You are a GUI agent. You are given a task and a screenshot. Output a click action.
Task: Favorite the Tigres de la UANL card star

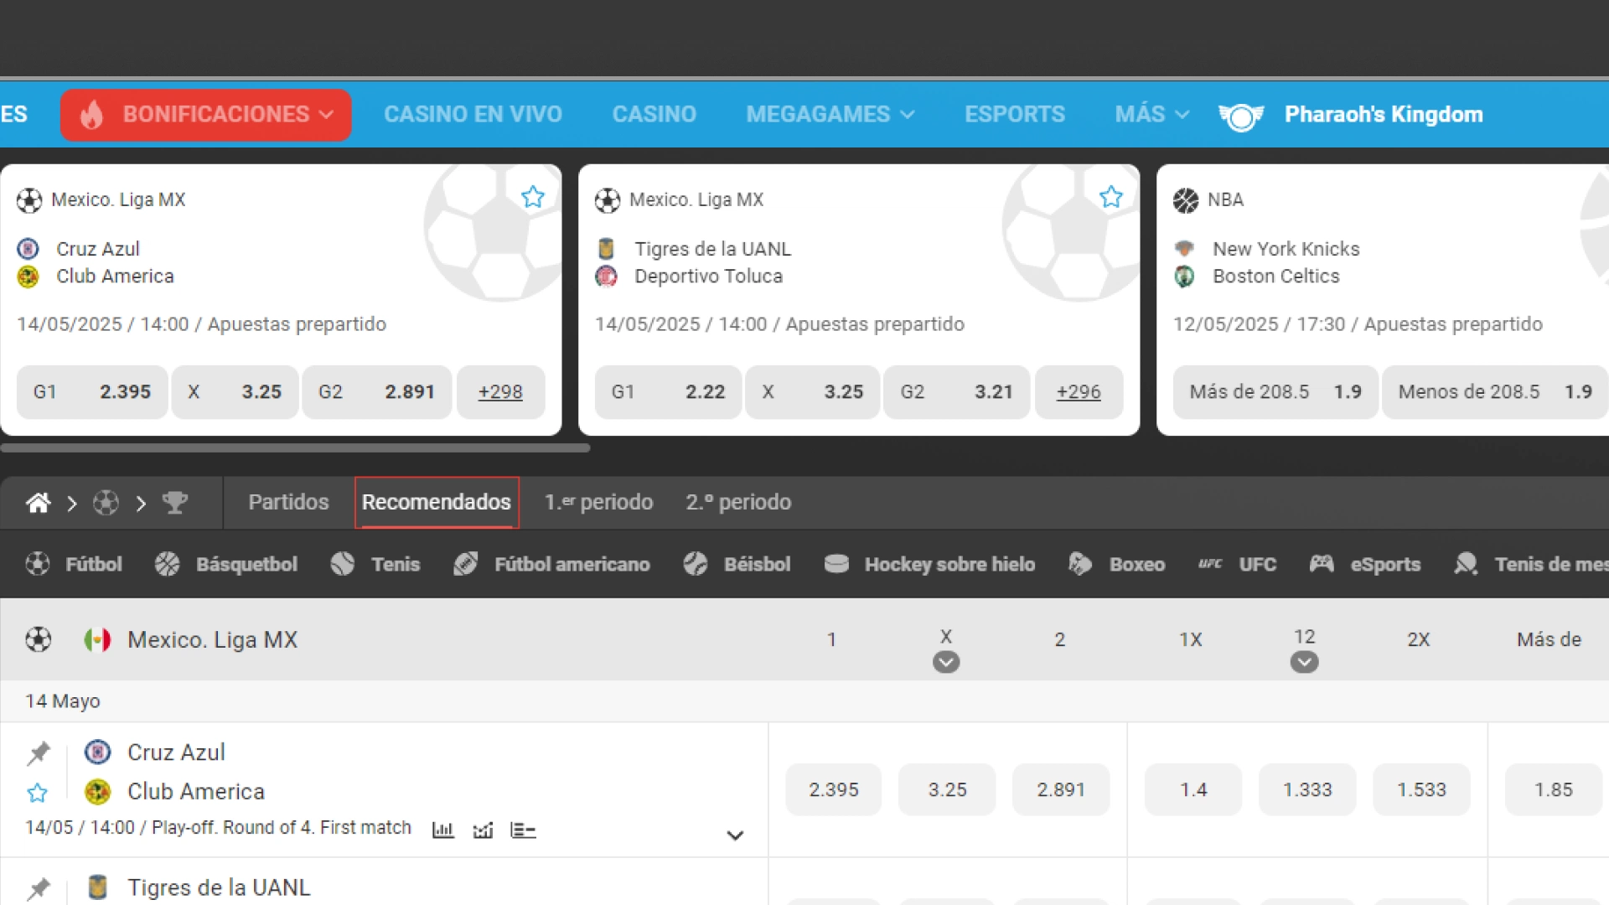click(1111, 197)
